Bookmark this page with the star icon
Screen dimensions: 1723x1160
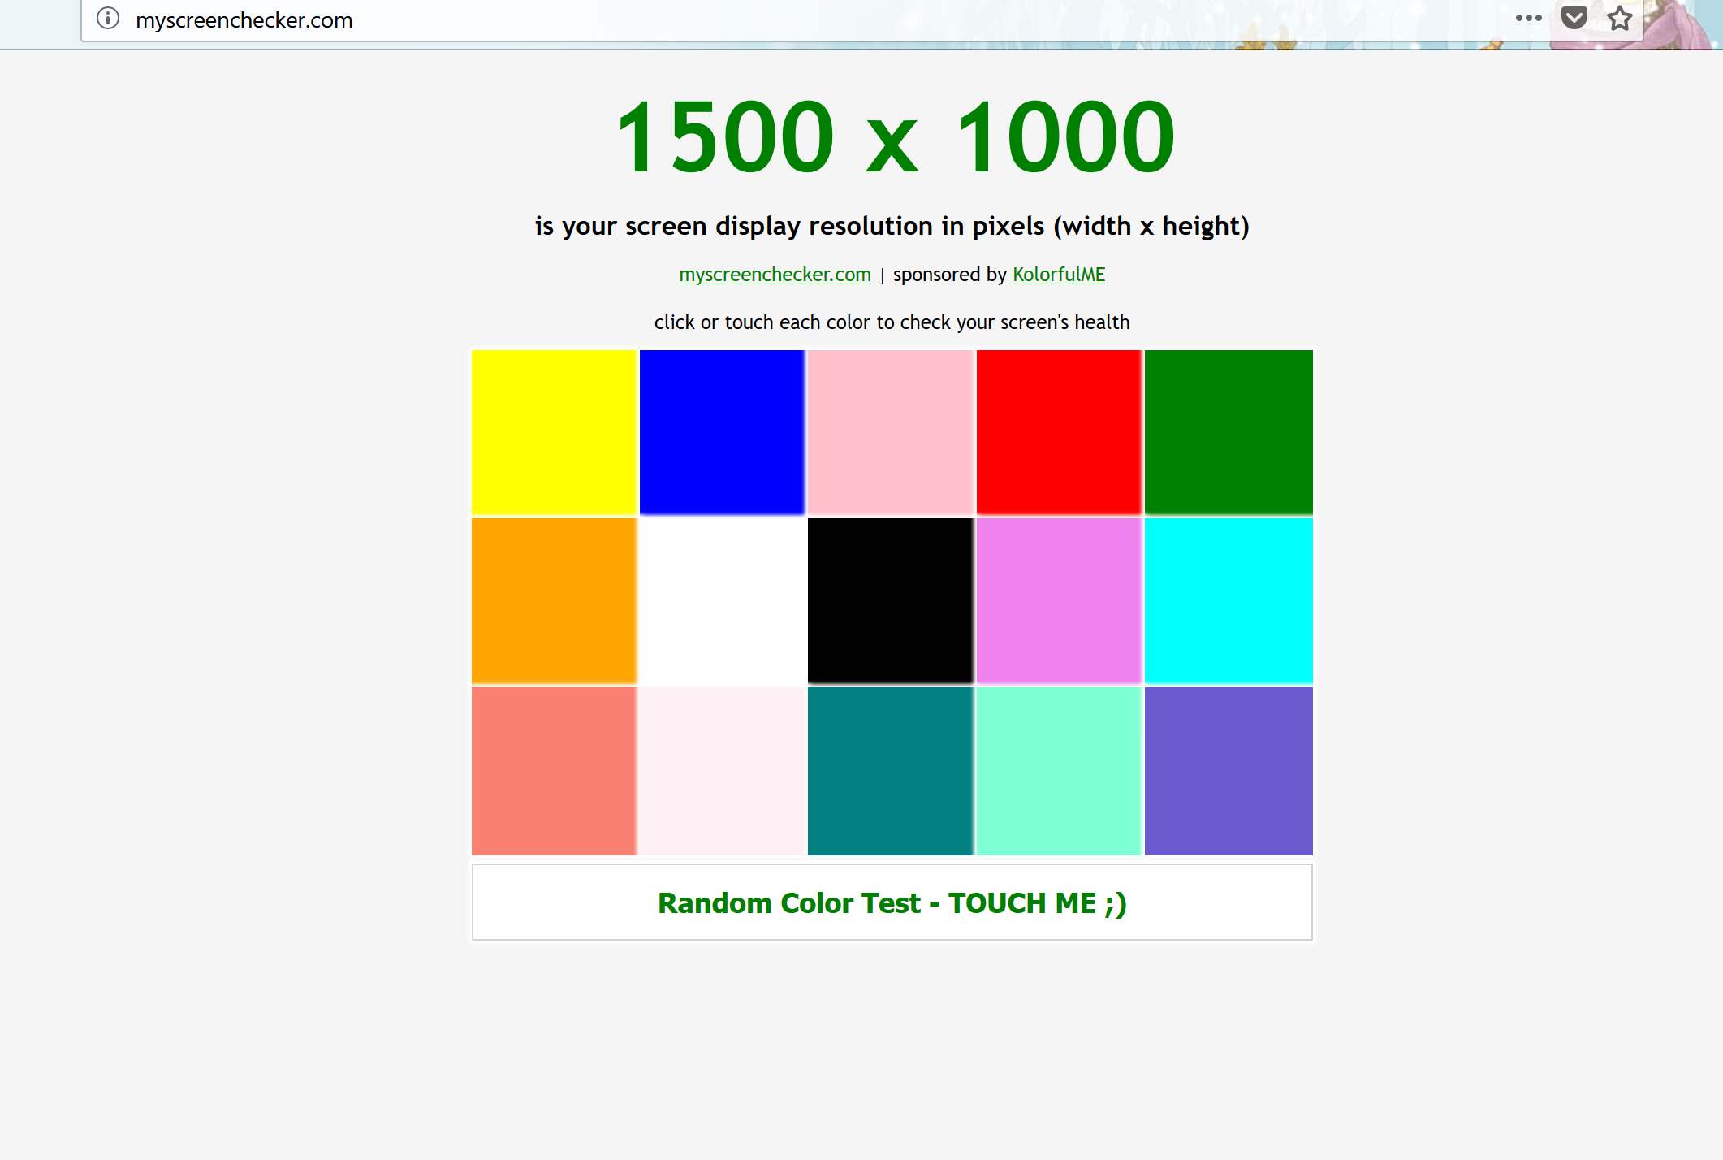(x=1619, y=18)
